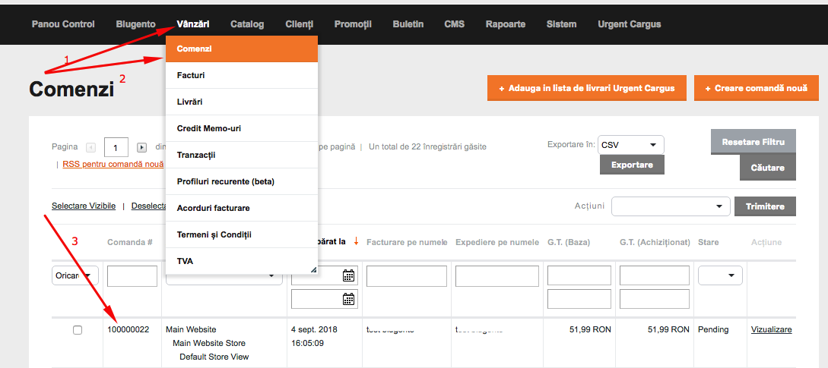The image size is (828, 368).
Task: Click the Exportare button
Action: pyautogui.click(x=632, y=165)
